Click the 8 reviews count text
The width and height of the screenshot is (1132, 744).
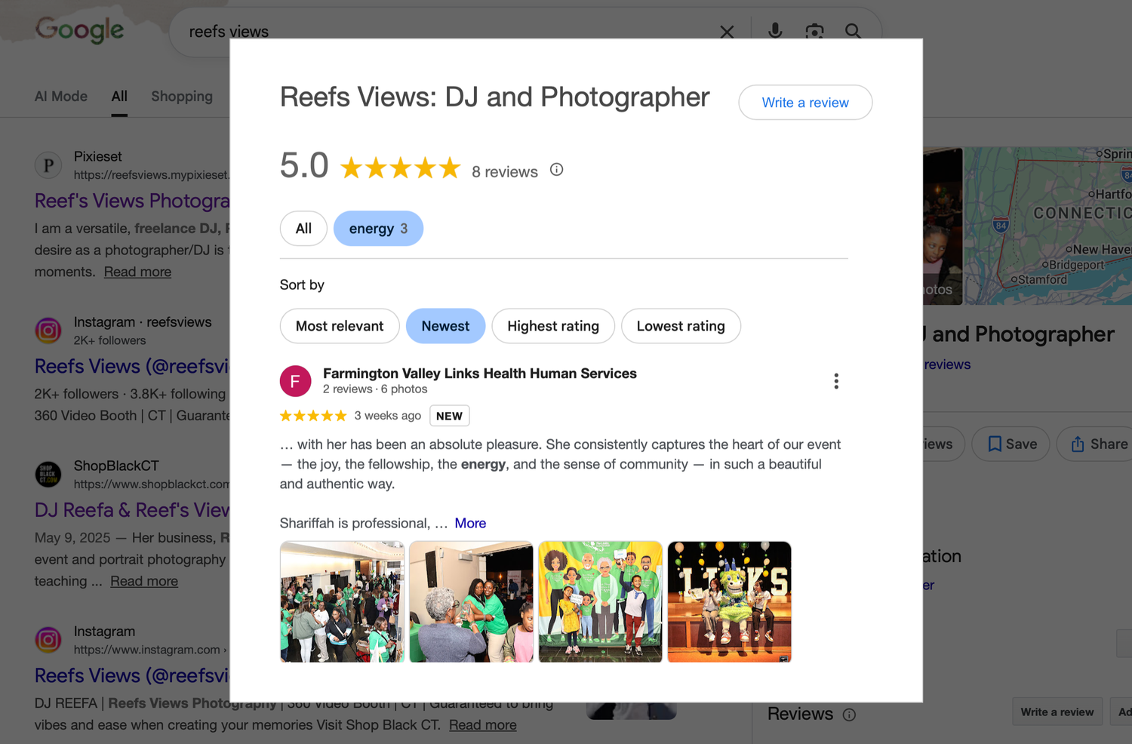pyautogui.click(x=505, y=172)
